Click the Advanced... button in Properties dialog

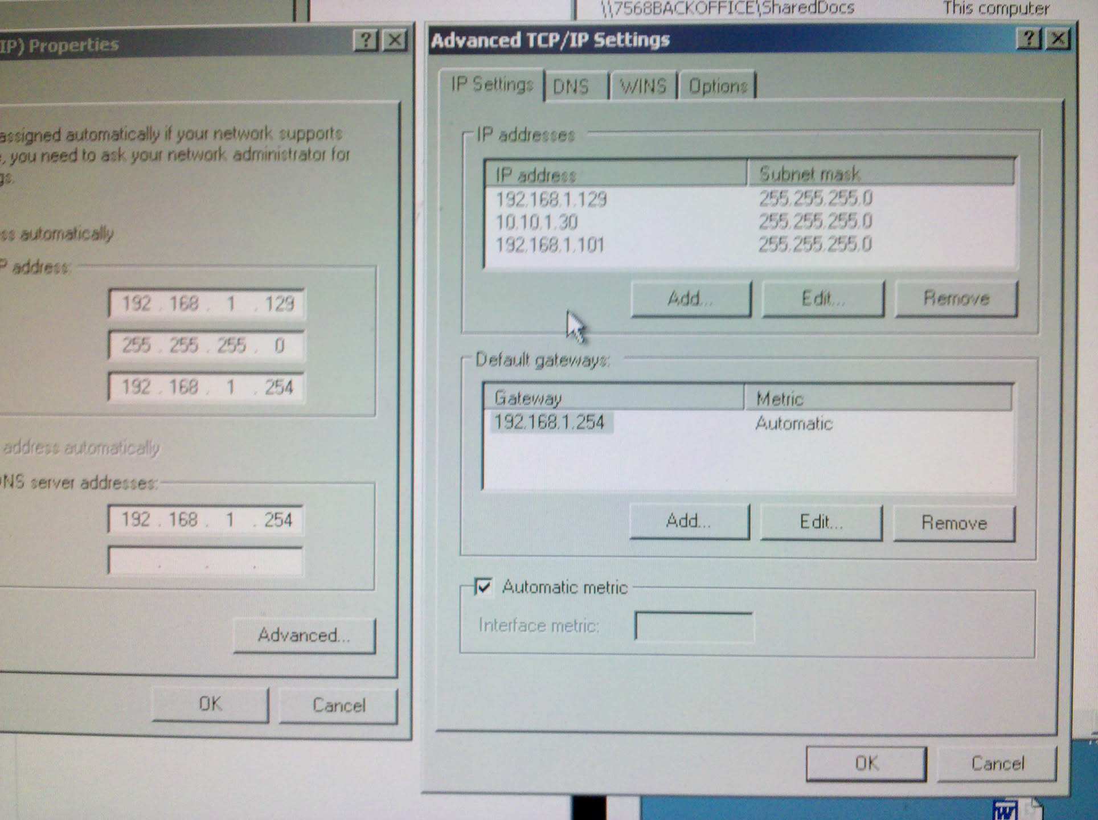pyautogui.click(x=304, y=635)
